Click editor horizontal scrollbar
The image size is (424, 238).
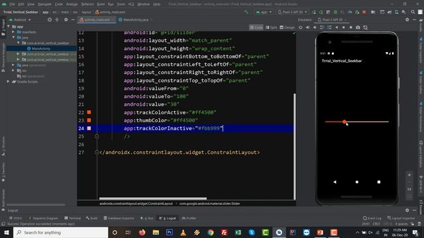coord(153,198)
